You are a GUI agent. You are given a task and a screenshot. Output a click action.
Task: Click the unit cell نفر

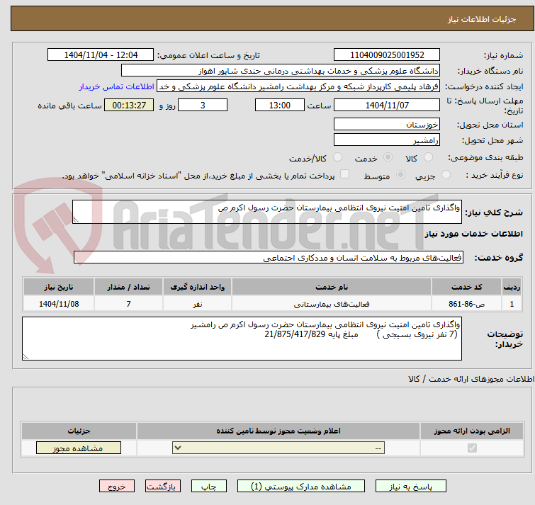(198, 303)
